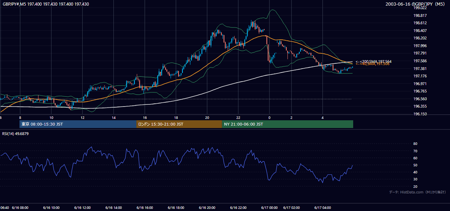
Task: Click RSI axis level 80
Action: (x=415, y=144)
